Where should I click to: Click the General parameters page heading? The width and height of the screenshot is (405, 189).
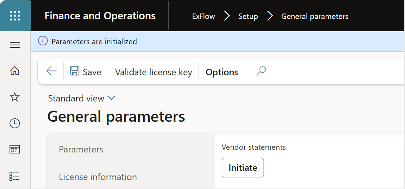[x=116, y=116]
